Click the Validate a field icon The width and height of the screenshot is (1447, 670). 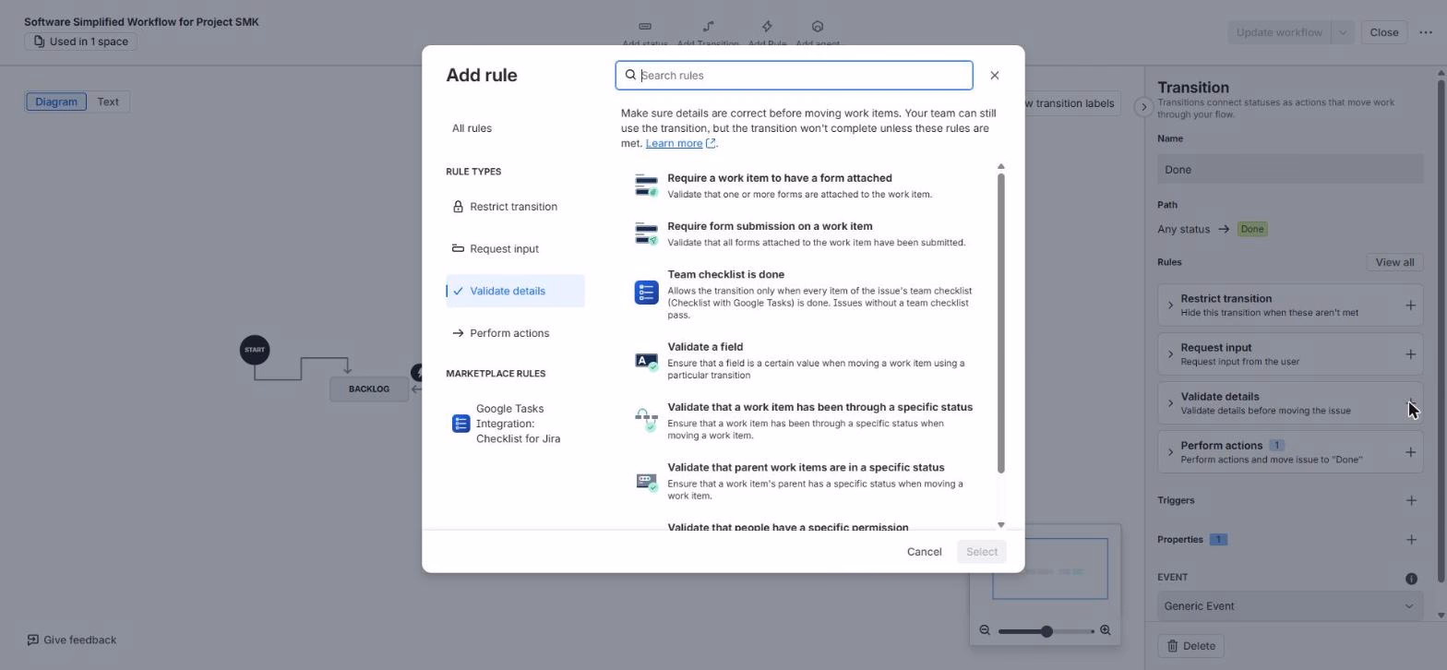click(646, 361)
